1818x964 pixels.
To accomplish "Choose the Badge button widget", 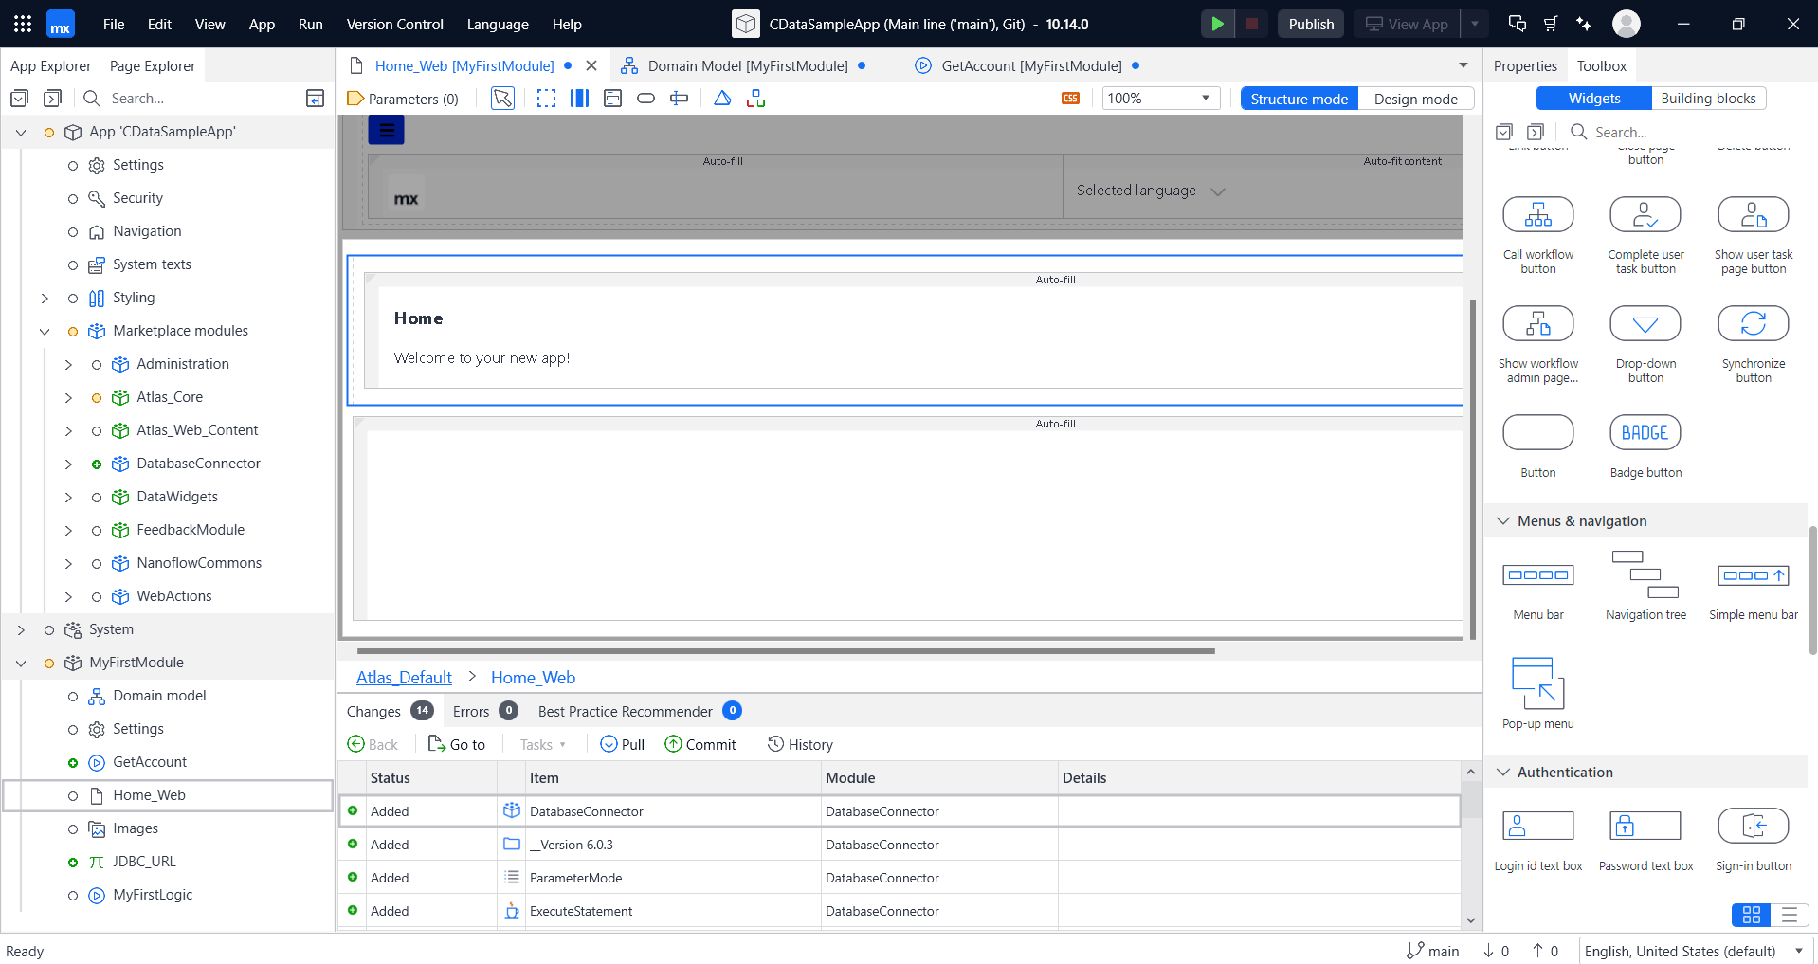I will tap(1645, 433).
